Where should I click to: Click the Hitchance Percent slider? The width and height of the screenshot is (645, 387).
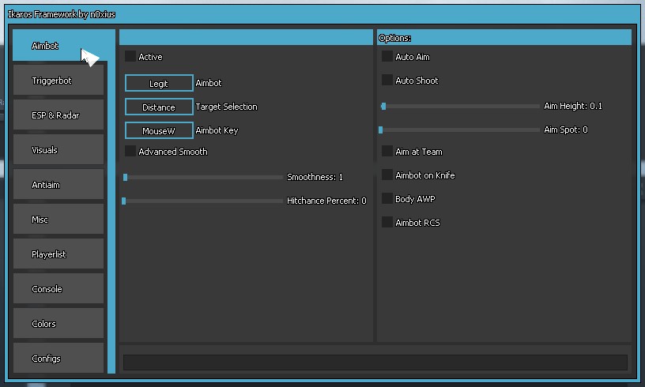point(203,201)
